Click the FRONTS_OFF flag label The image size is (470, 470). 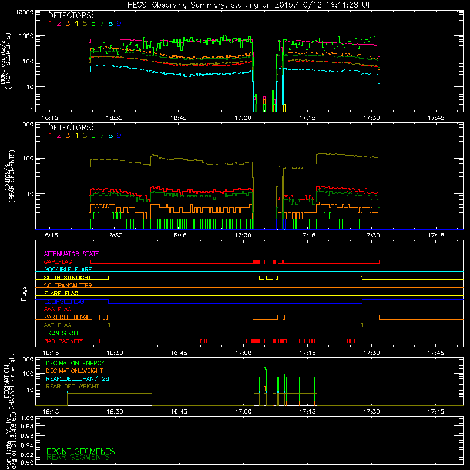[x=62, y=333]
